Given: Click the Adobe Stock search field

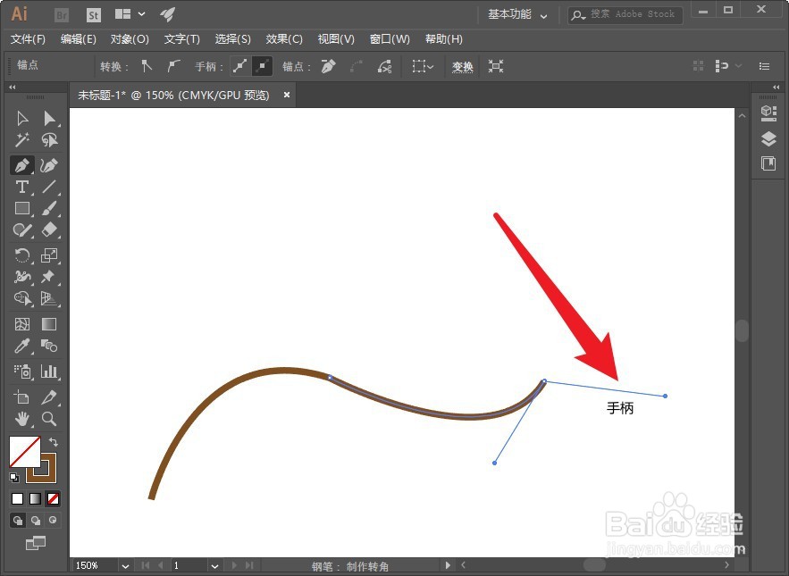Looking at the screenshot, I should pyautogui.click(x=625, y=14).
